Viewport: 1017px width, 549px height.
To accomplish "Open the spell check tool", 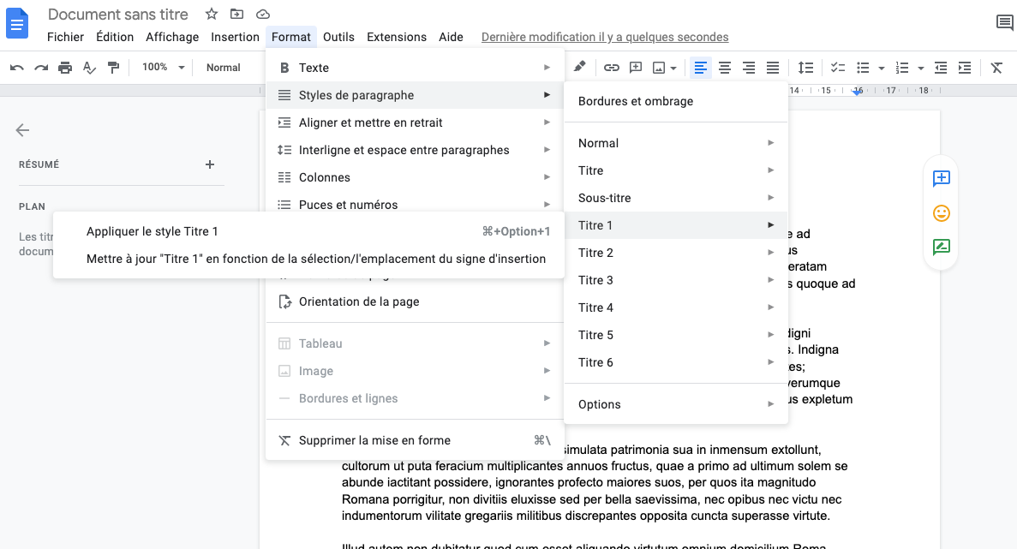I will (89, 67).
